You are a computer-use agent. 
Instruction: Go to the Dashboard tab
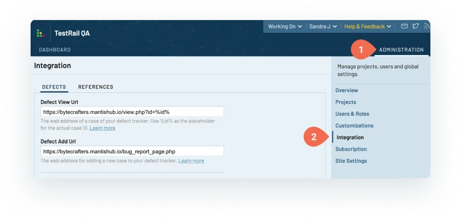tap(54, 49)
